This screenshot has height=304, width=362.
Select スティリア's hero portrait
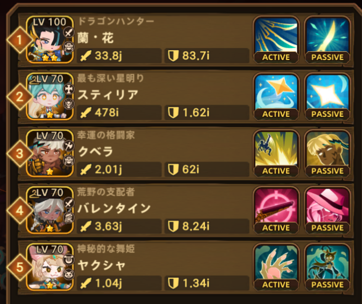[50, 96]
